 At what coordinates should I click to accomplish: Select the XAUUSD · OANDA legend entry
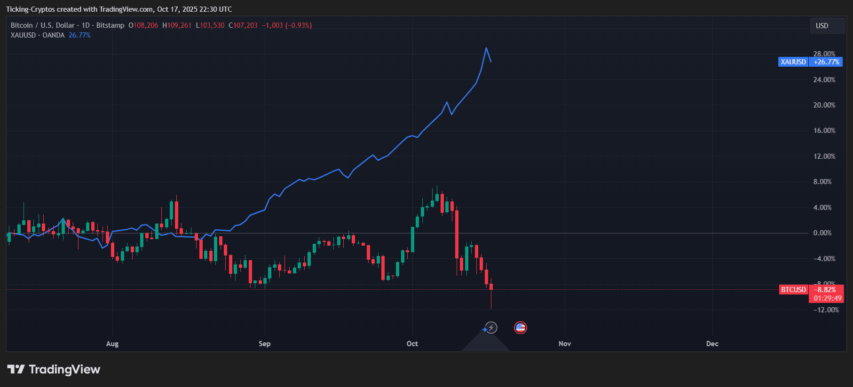coord(38,35)
